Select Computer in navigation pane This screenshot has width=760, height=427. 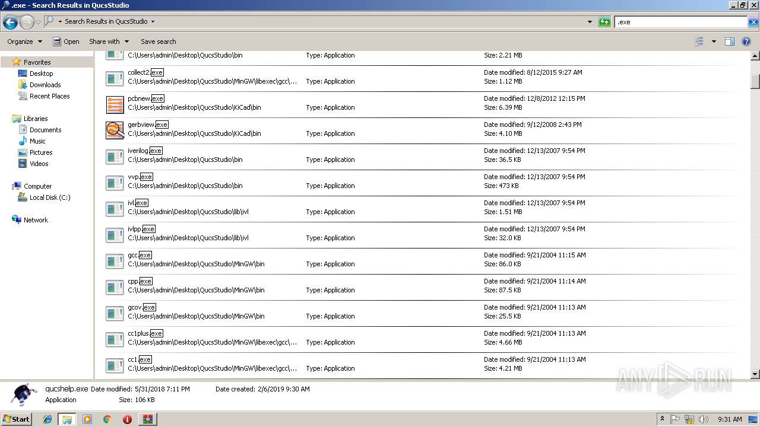pyautogui.click(x=37, y=186)
